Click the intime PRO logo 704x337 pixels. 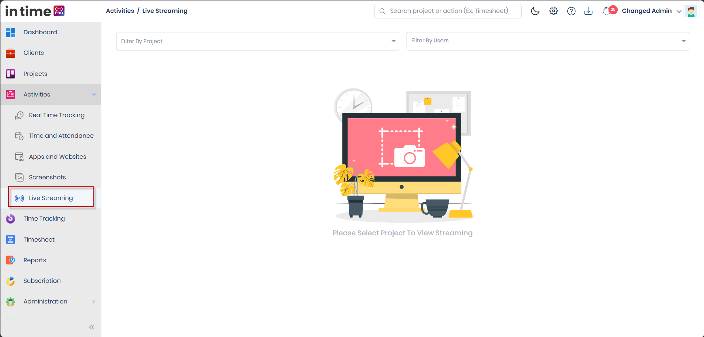35,11
